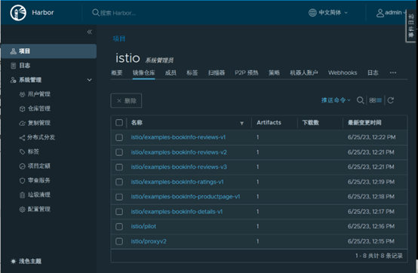418x273 pixels.
Task: Click the 项目 sidebar icon
Action: click(14, 51)
